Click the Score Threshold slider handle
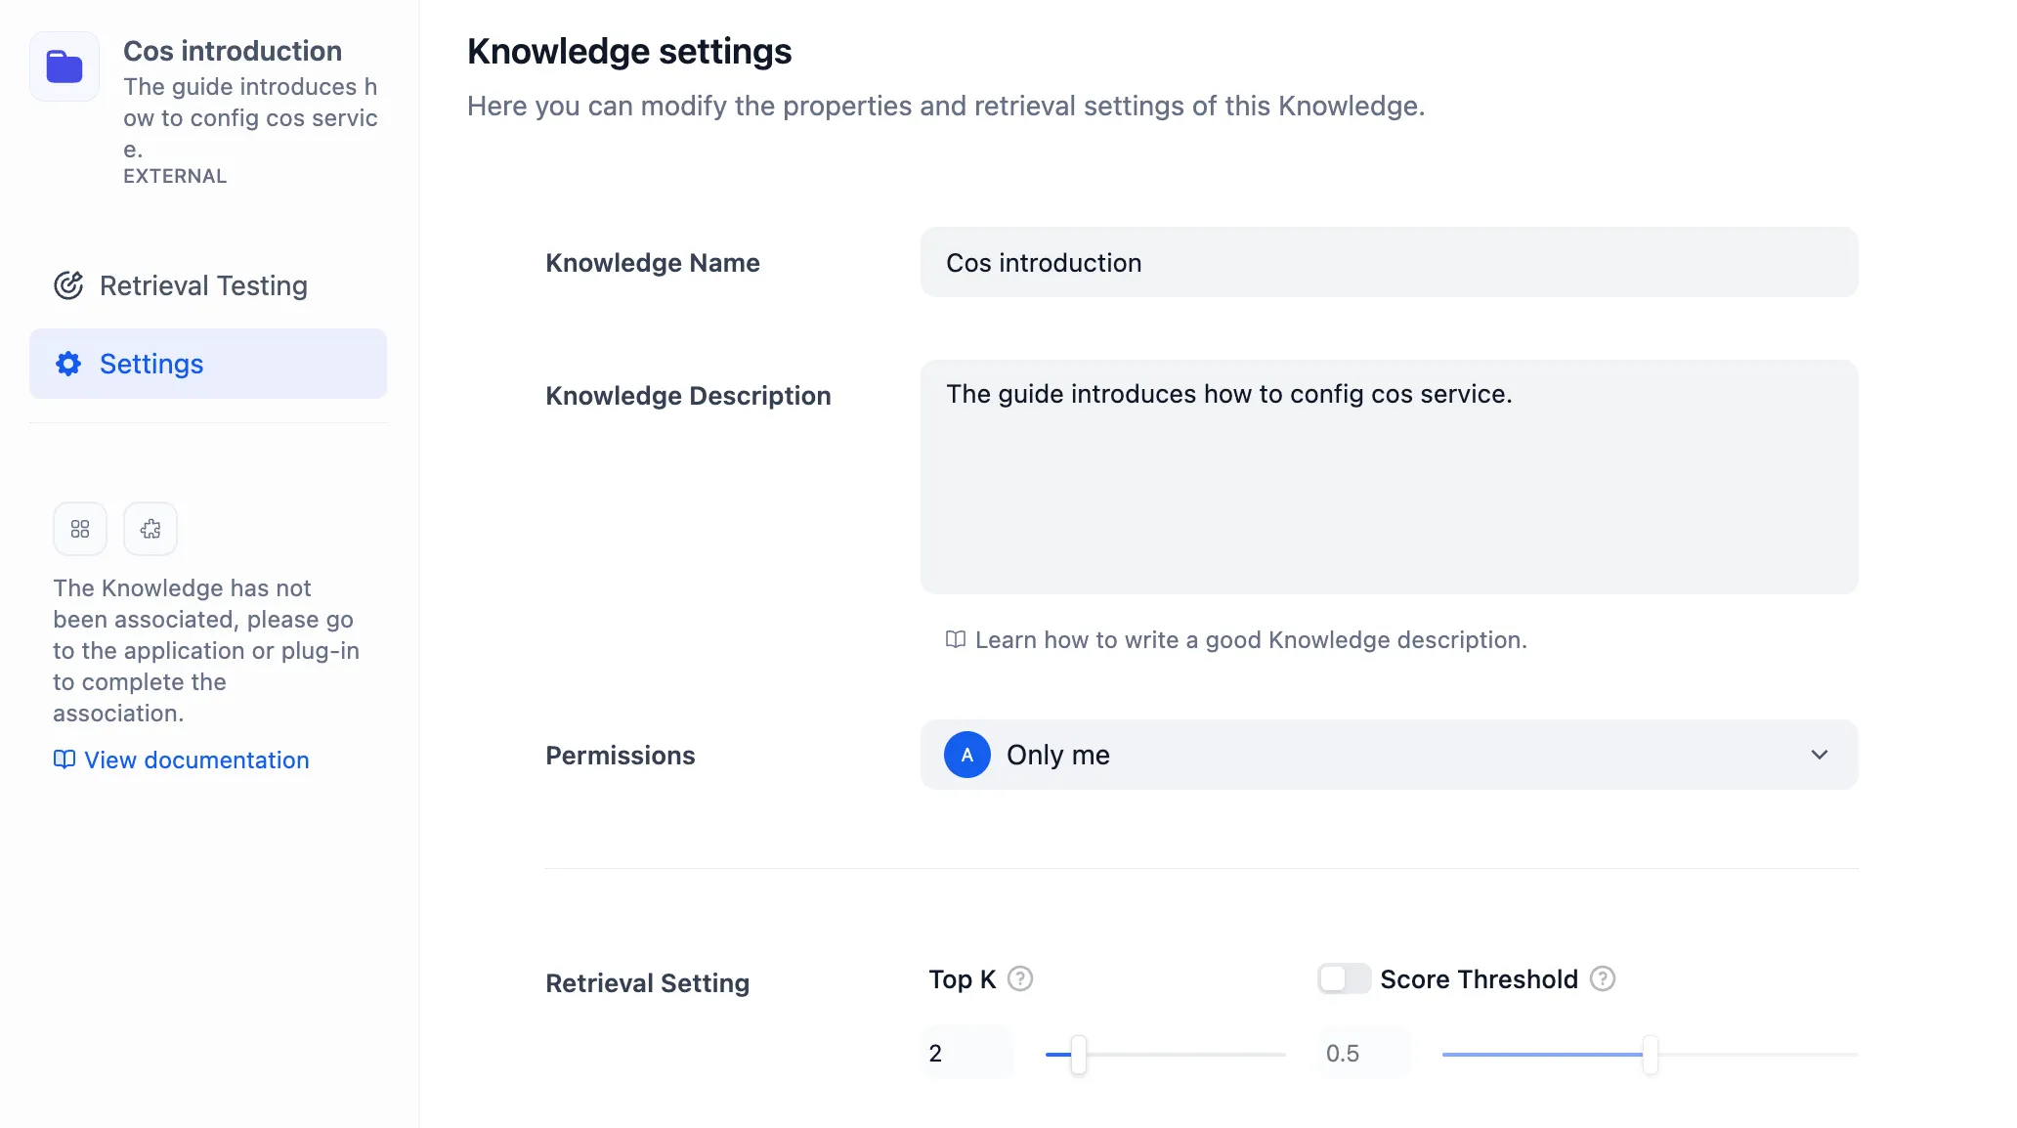 tap(1650, 1055)
